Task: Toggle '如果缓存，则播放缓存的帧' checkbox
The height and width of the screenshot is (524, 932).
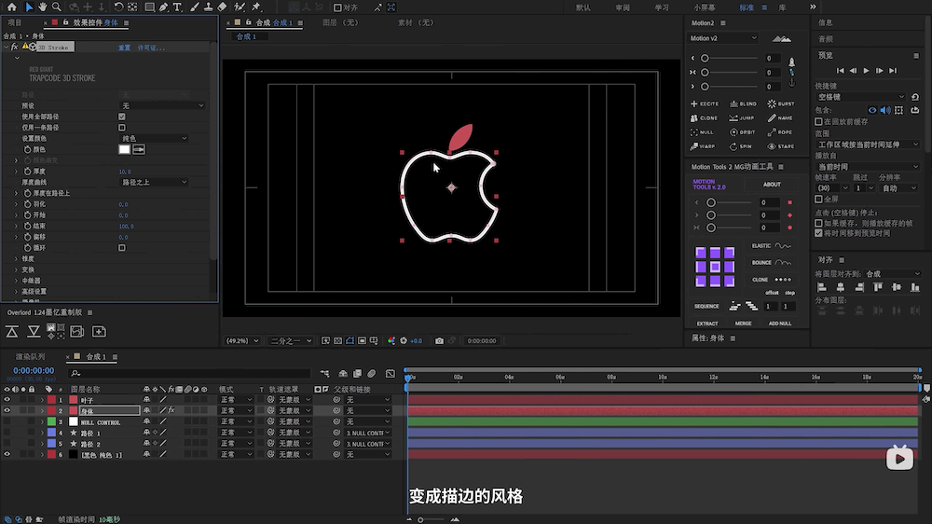Action: [818, 223]
